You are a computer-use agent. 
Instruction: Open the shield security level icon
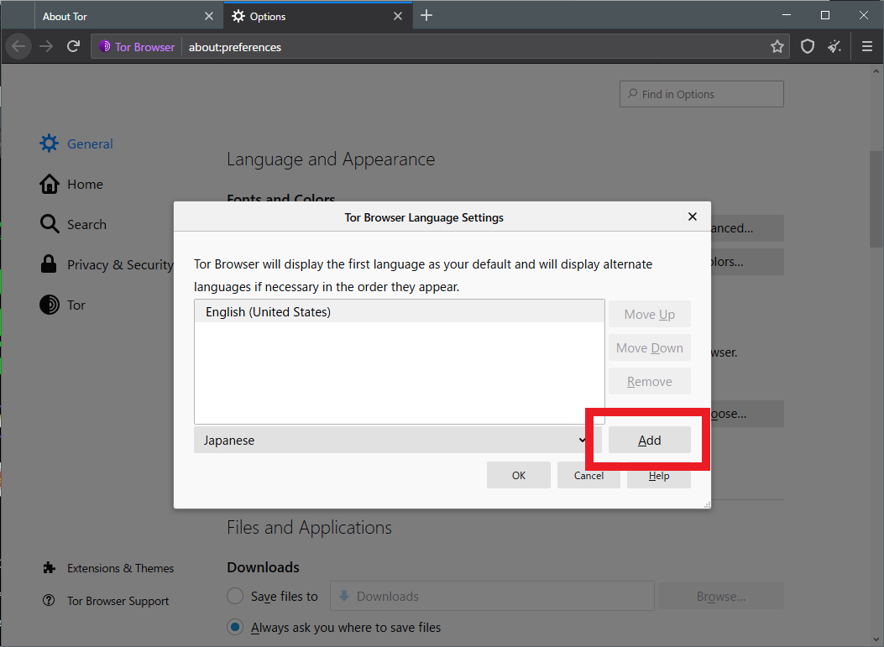808,47
